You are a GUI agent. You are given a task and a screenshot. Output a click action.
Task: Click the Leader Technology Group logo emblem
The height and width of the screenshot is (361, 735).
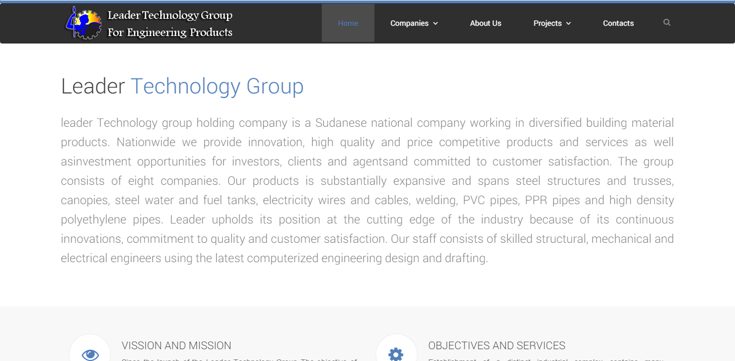tap(83, 23)
